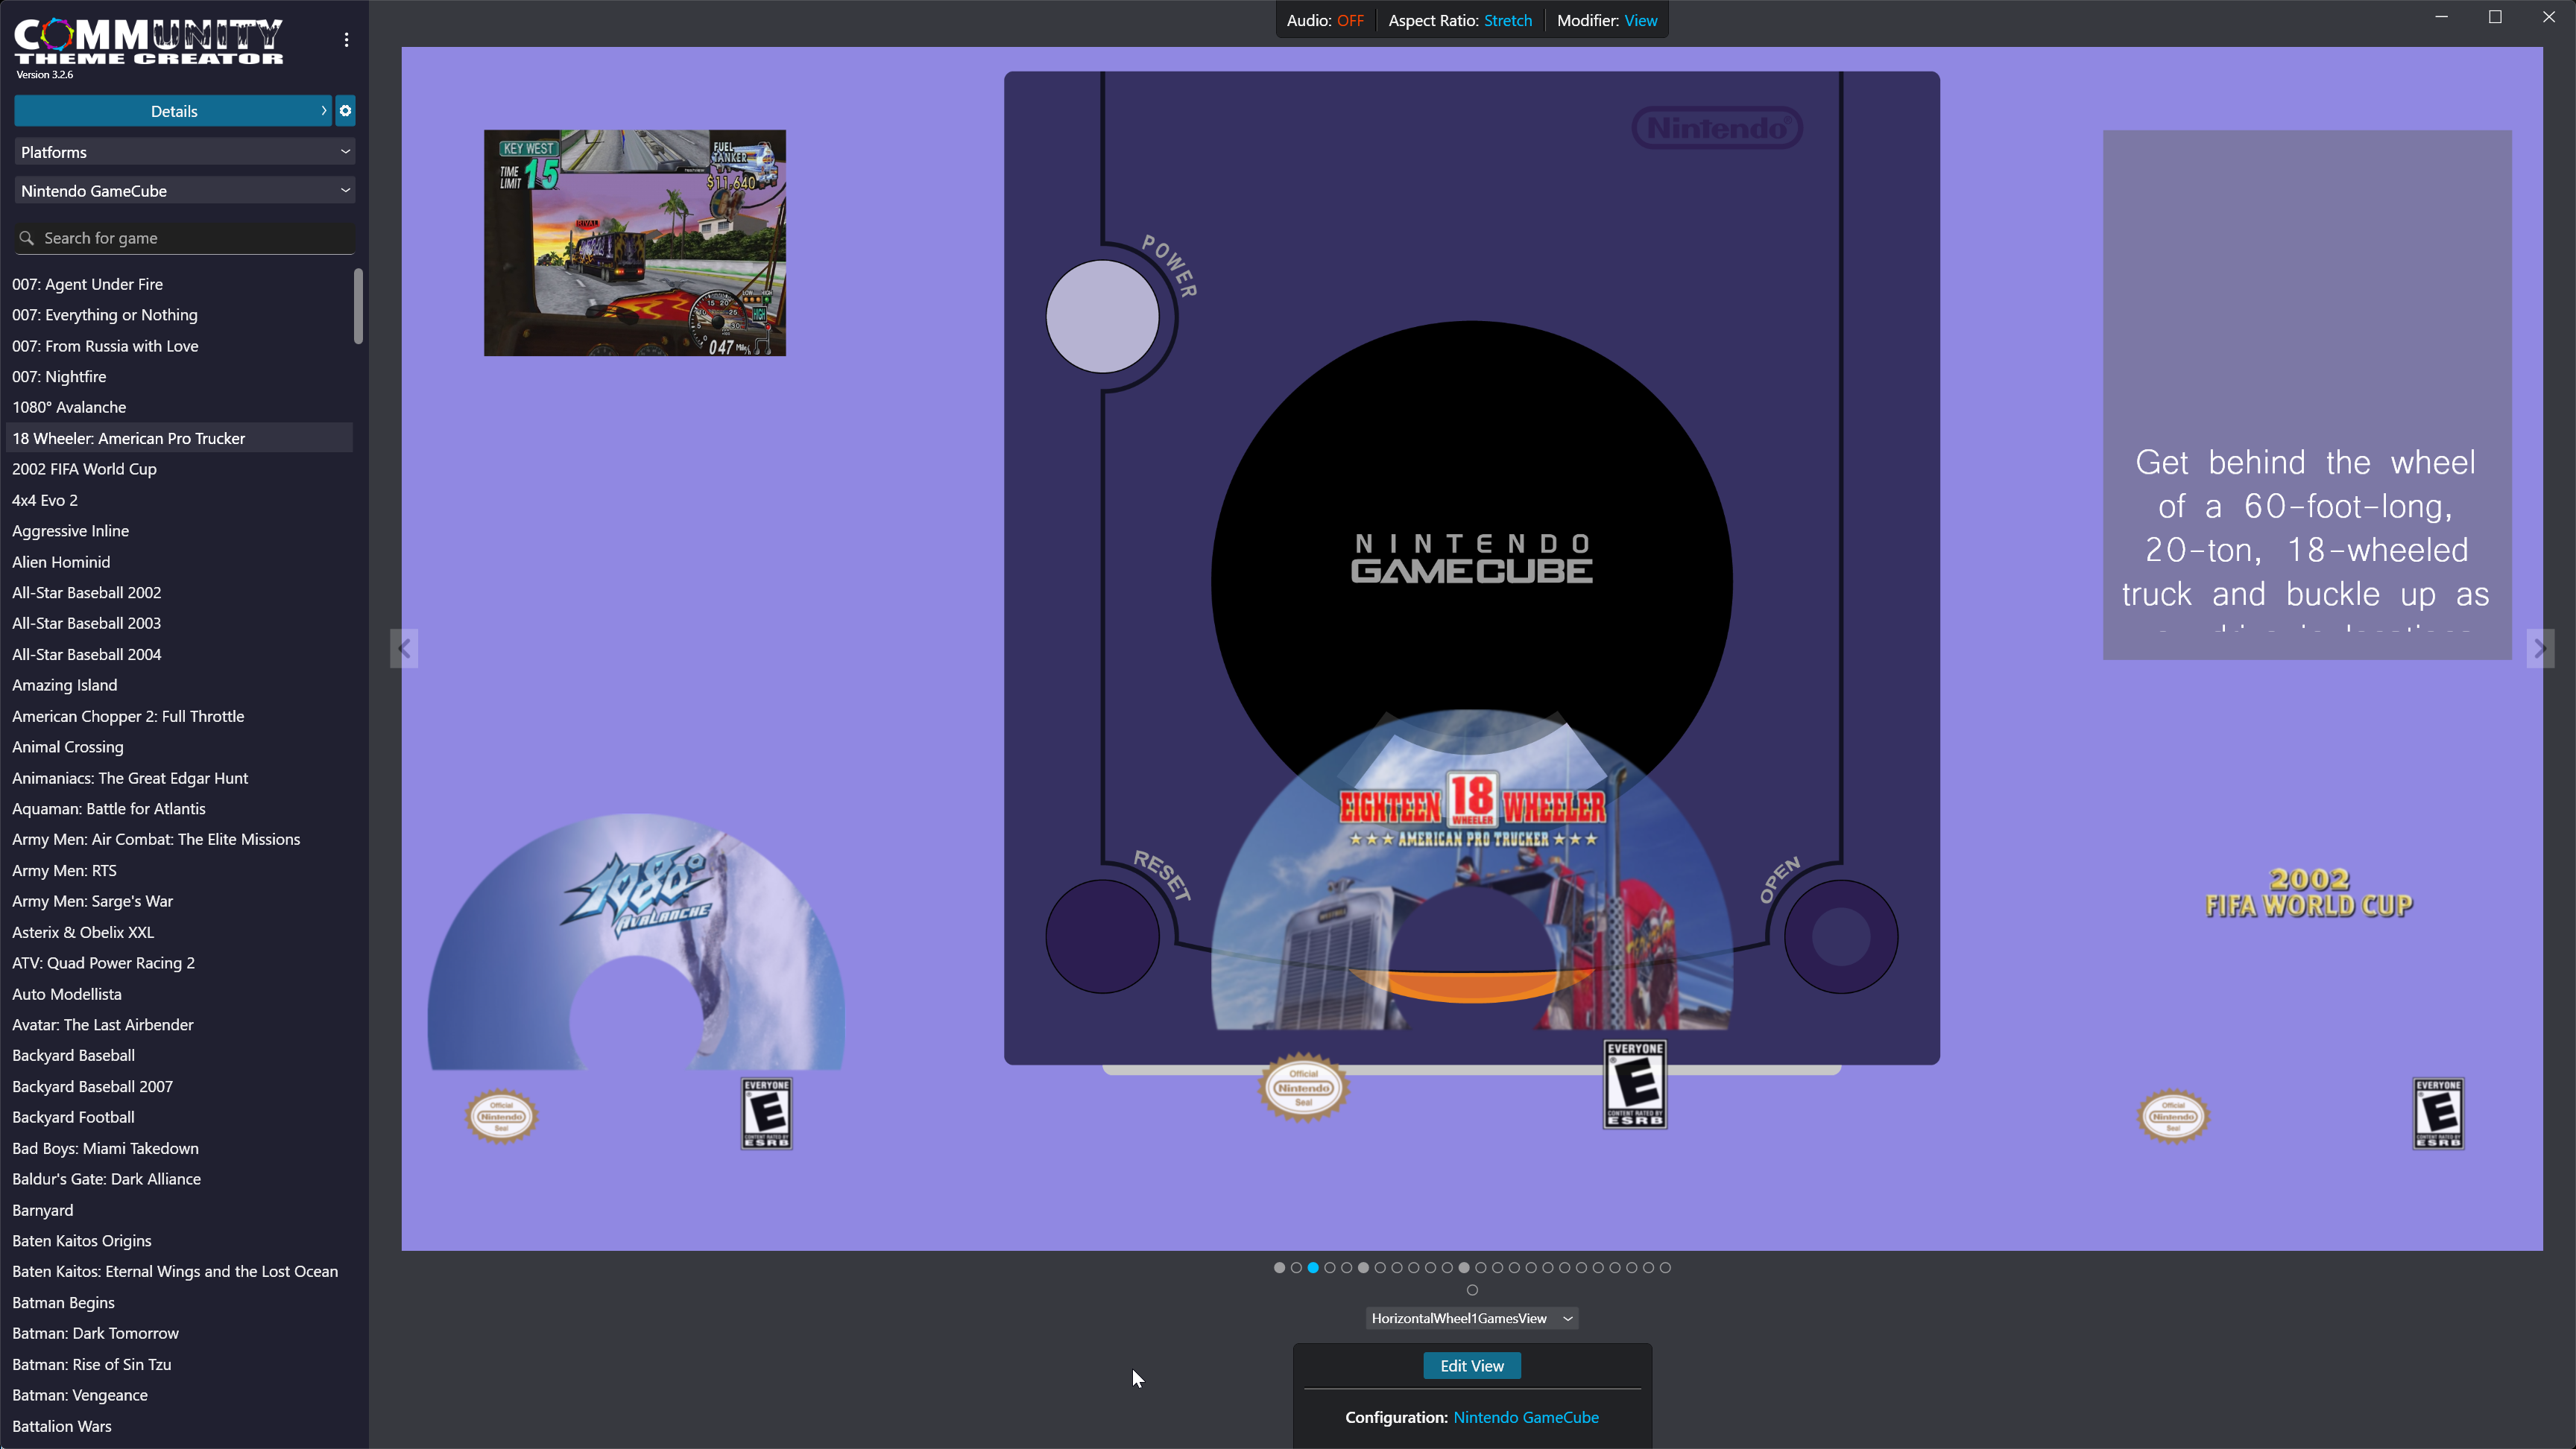Screen dimensions: 2576x1449
Task: Click the game description text box
Action: pyautogui.click(x=2307, y=395)
